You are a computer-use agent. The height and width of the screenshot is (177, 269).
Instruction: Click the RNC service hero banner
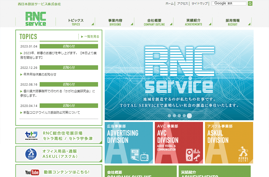(x=179, y=75)
